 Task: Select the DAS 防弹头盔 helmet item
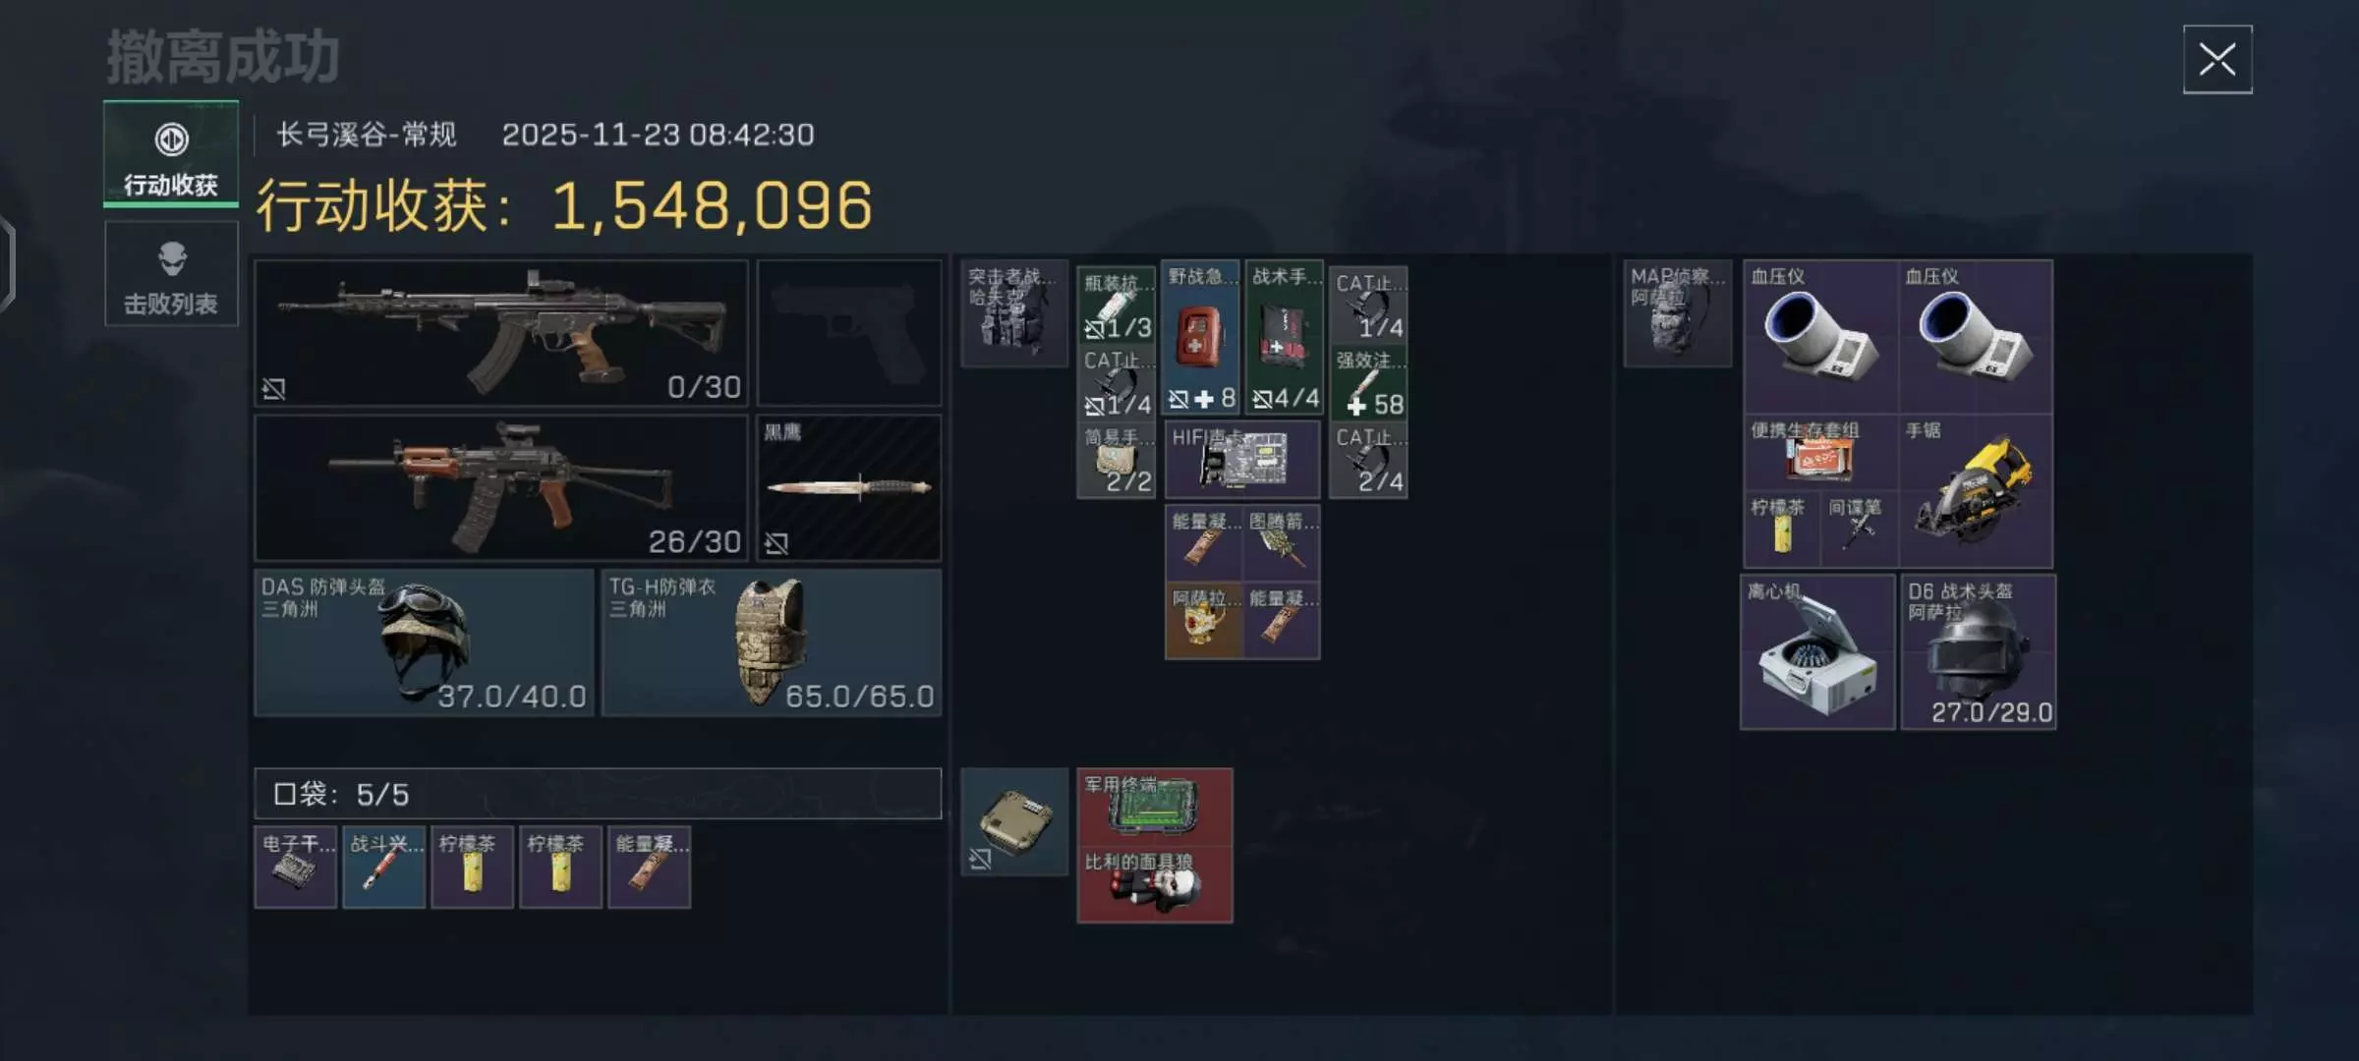[425, 642]
